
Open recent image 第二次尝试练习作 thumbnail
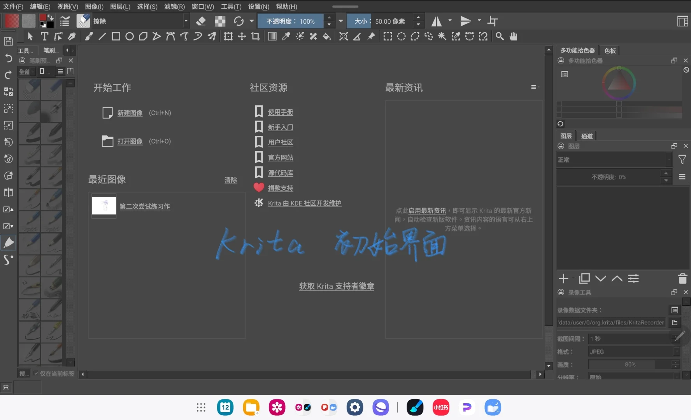tap(104, 206)
